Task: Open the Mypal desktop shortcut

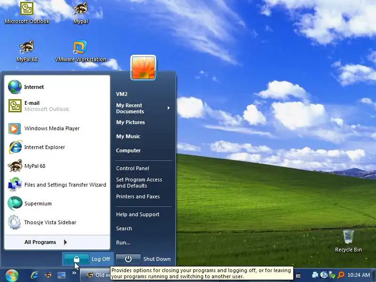Action: coord(80,13)
